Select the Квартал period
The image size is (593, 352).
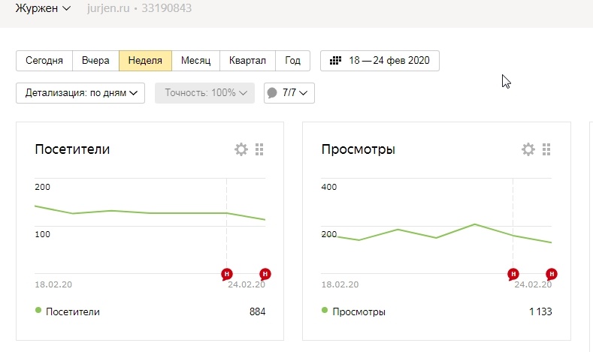[247, 61]
